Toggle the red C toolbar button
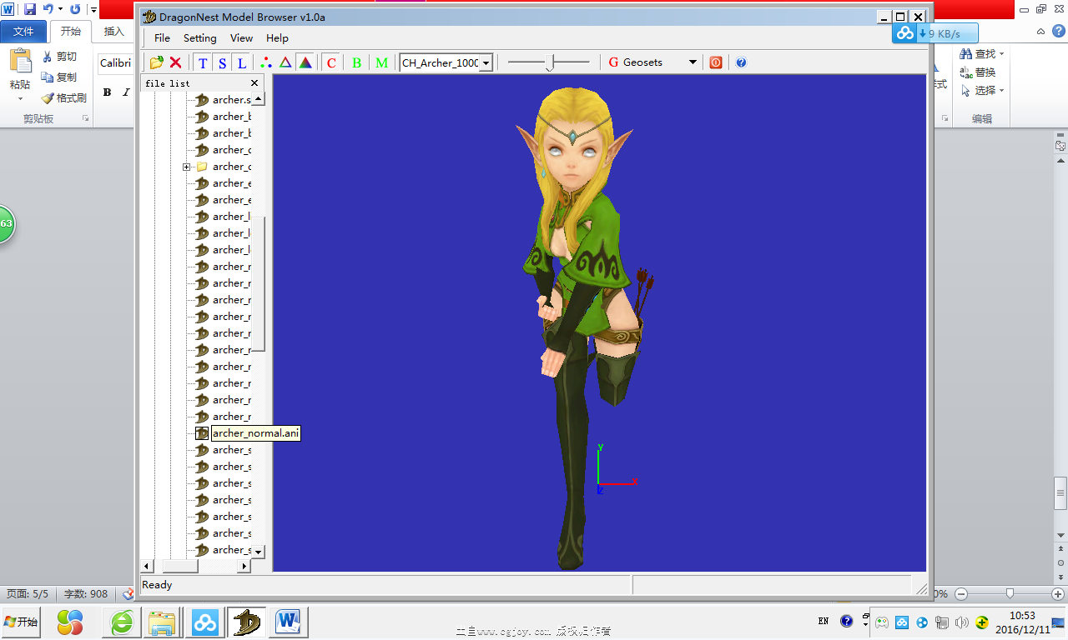This screenshot has width=1068, height=640. tap(331, 62)
